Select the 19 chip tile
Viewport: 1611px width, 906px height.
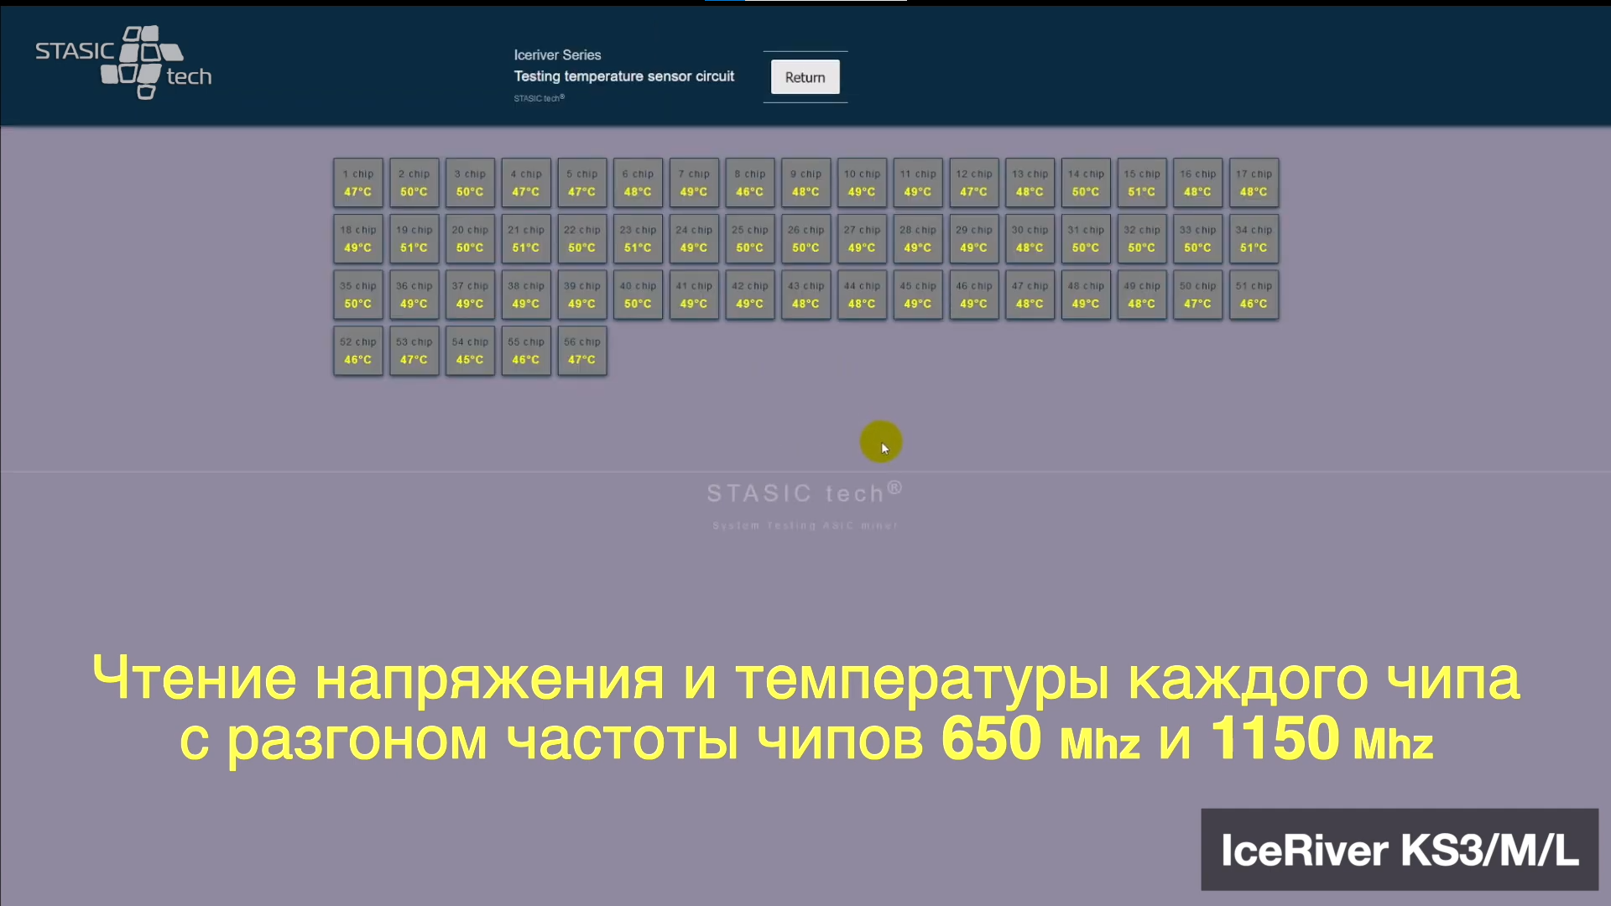pyautogui.click(x=414, y=239)
